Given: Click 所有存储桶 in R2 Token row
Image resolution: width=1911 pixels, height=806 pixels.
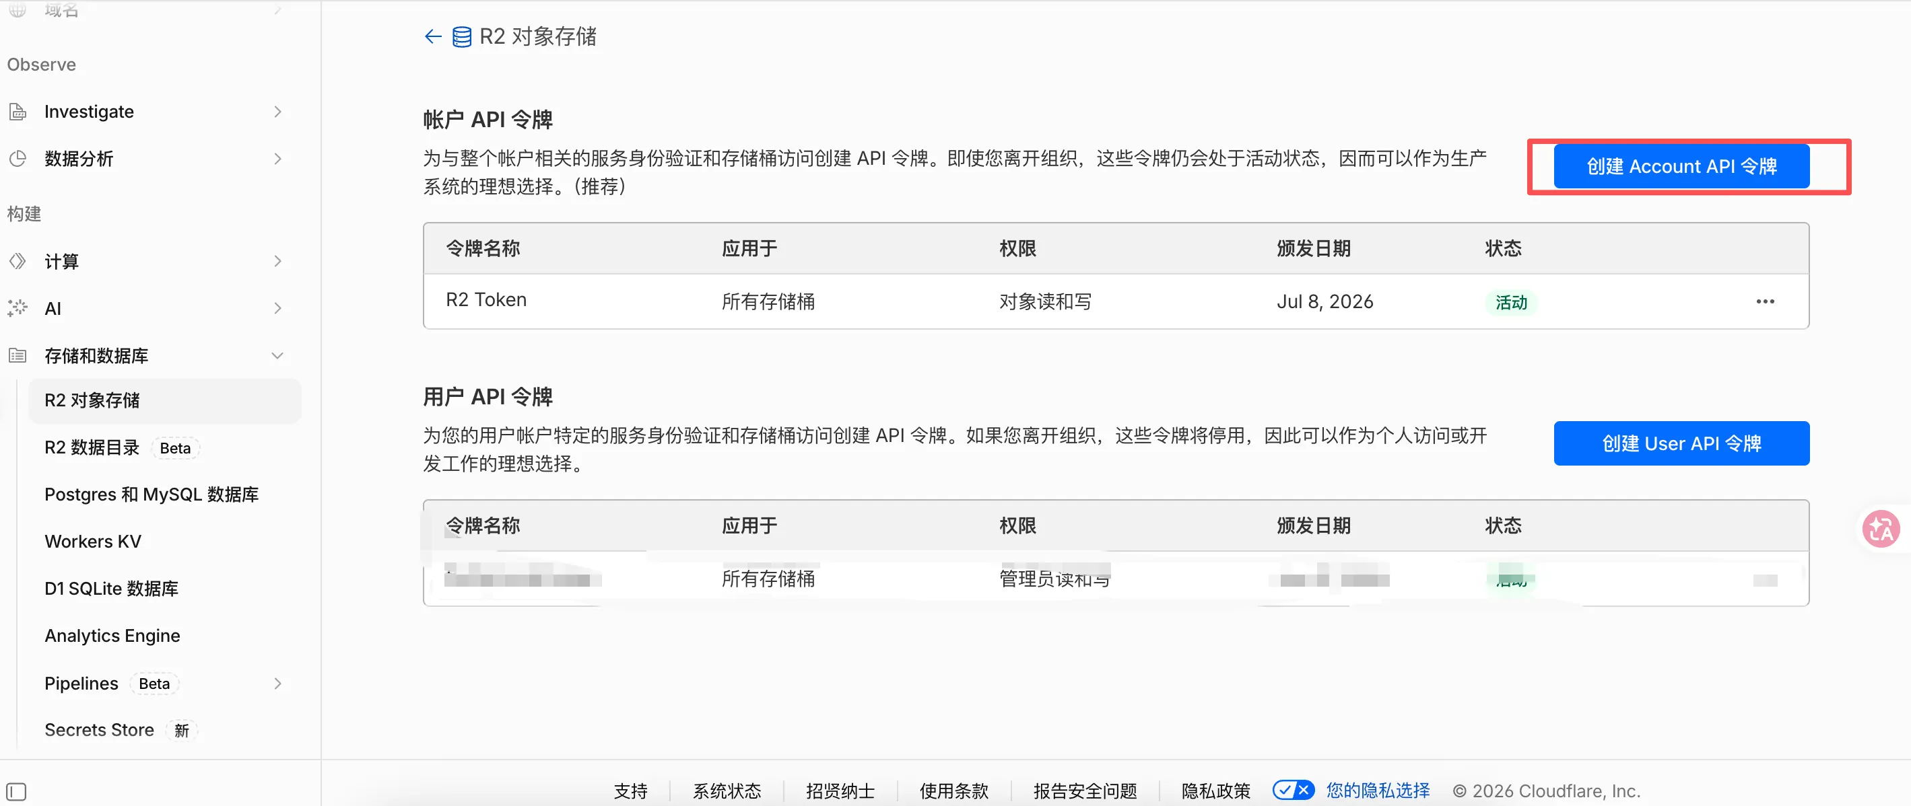Looking at the screenshot, I should [x=768, y=301].
